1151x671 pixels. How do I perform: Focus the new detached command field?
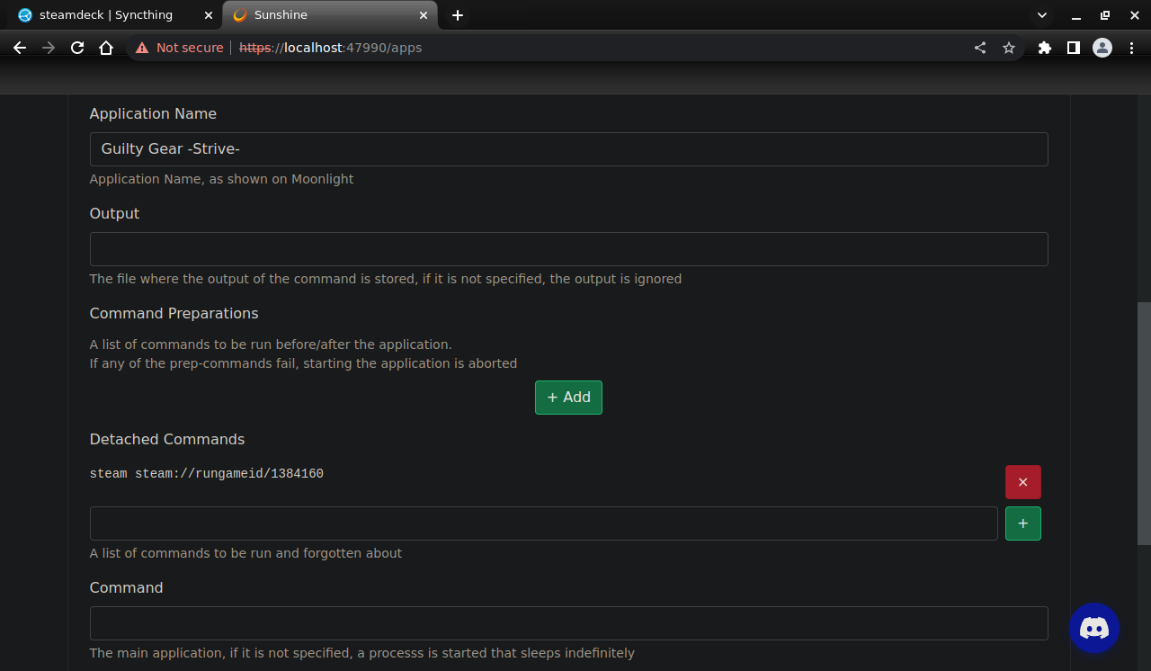544,523
